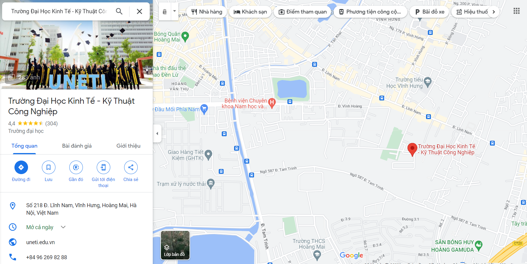Open the uneti.edu.vn website link
This screenshot has width=527, height=264.
pyautogui.click(x=40, y=242)
